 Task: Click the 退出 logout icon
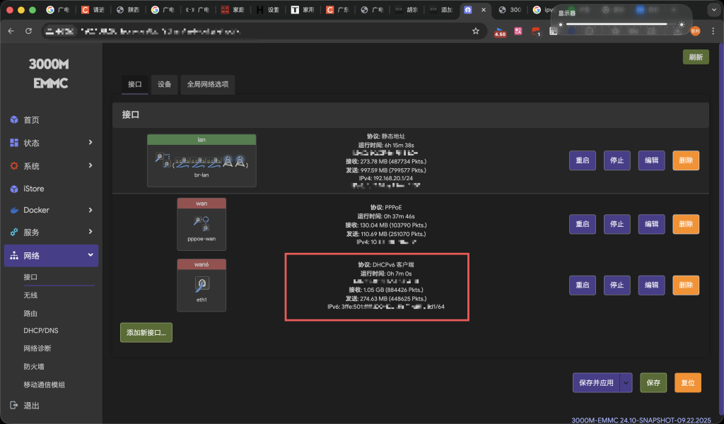pyautogui.click(x=14, y=406)
